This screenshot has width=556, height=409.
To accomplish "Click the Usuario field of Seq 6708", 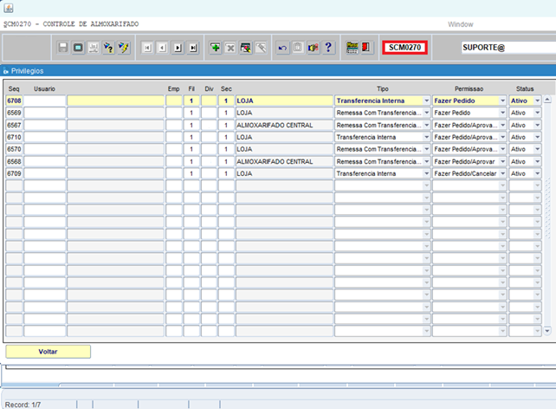I will (x=45, y=101).
